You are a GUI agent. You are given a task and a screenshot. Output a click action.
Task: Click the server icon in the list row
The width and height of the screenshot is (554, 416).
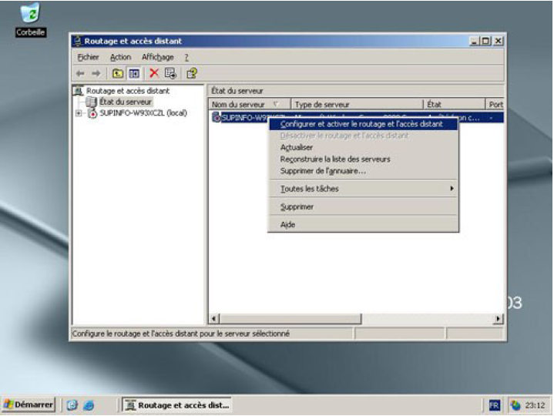216,117
